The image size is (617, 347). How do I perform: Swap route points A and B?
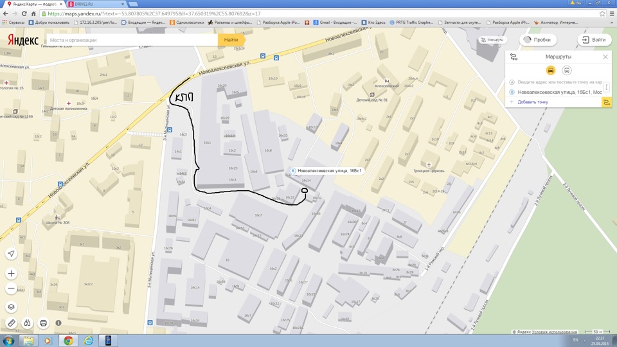tap(606, 87)
